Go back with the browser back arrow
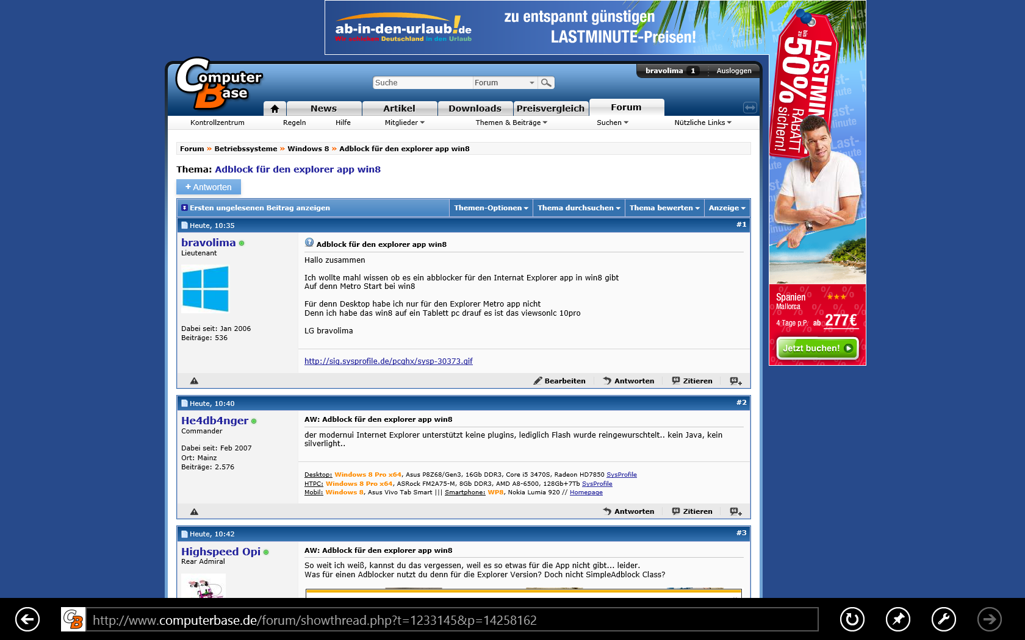1025x640 pixels. pyautogui.click(x=27, y=620)
